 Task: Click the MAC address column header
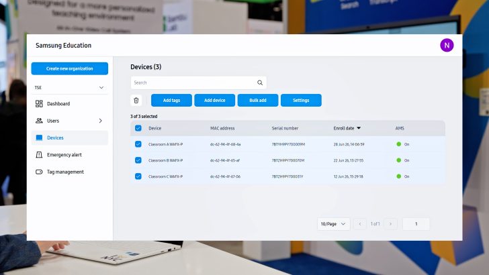pos(222,128)
